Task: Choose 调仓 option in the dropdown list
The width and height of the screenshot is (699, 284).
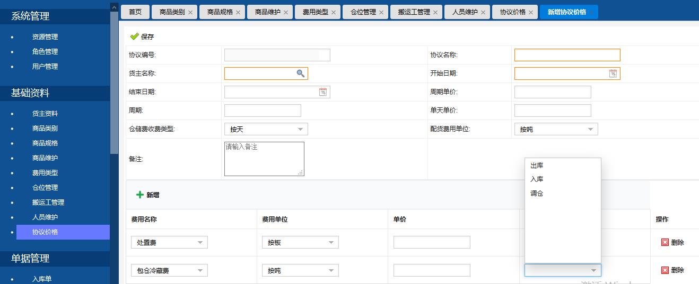Action: point(537,194)
